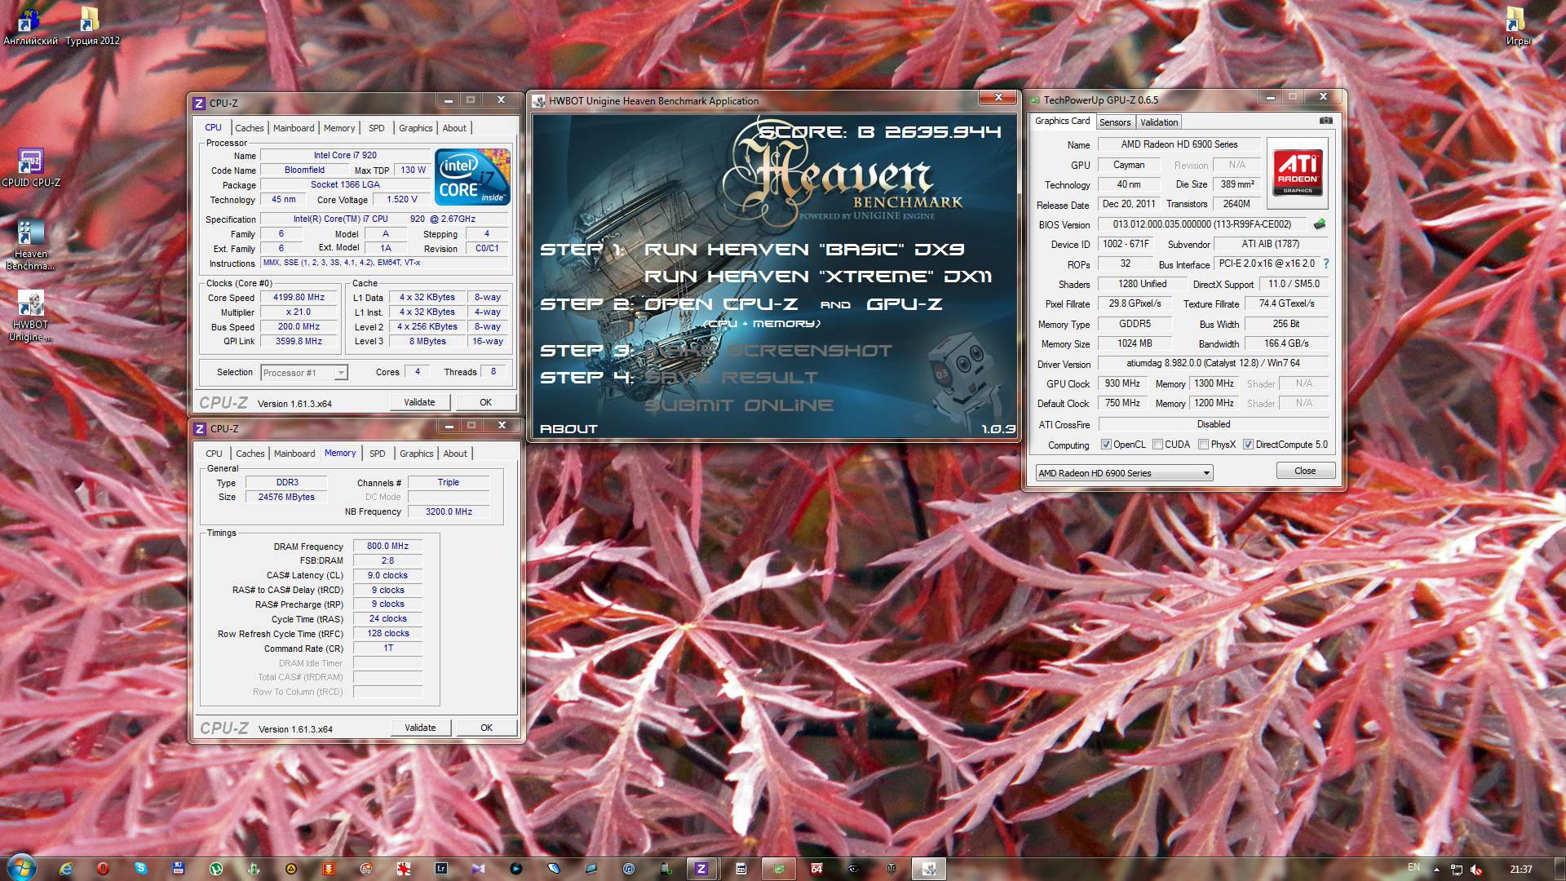Click the Save Result option

pos(731,378)
